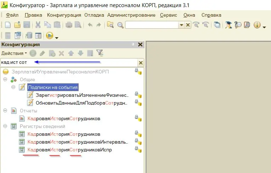Click the Edit pencil icon in panel

click(43, 53)
